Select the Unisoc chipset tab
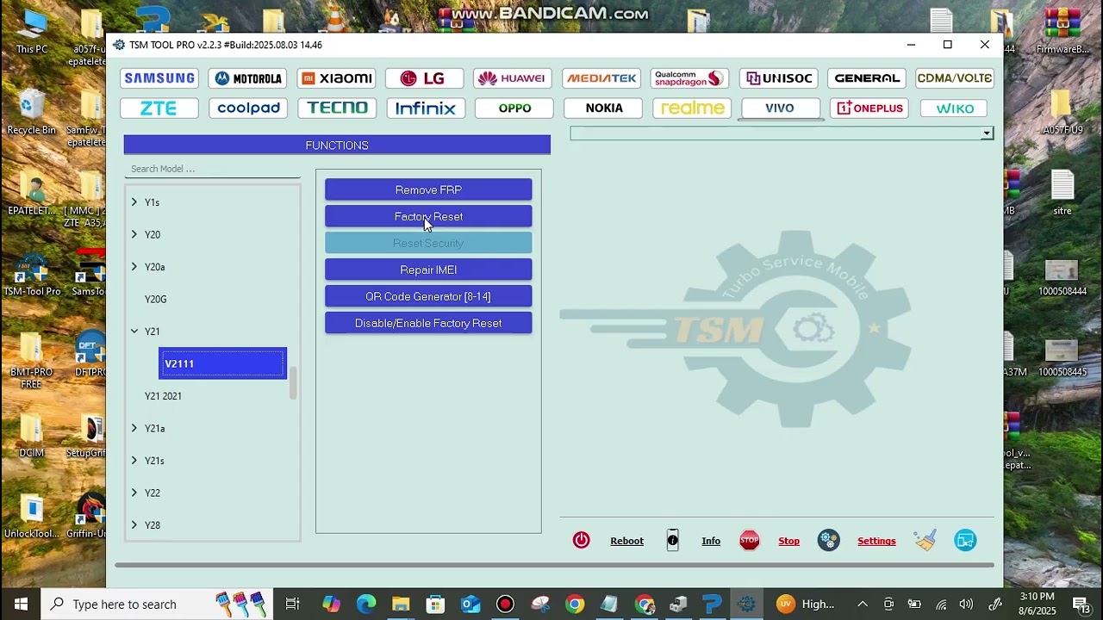The image size is (1103, 620). (x=779, y=78)
